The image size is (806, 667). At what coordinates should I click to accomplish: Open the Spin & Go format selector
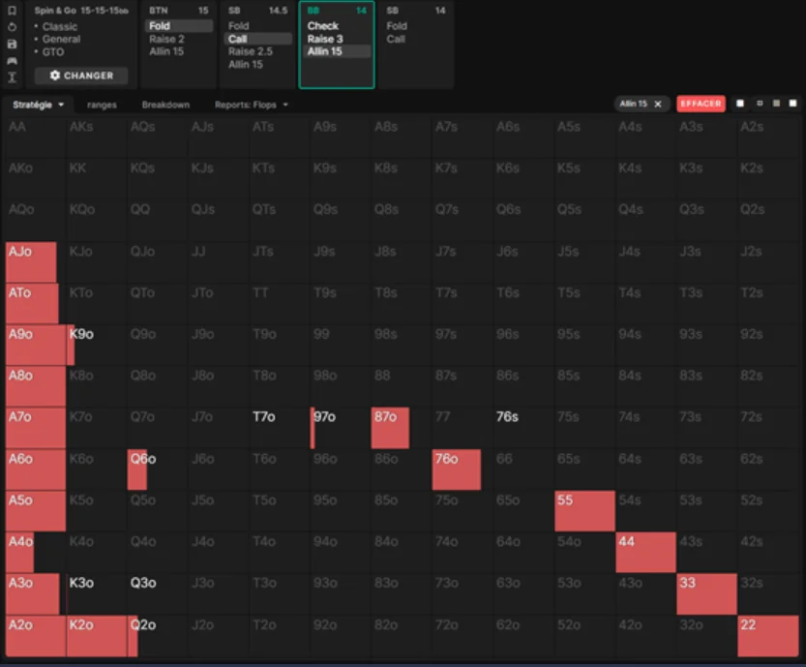[81, 11]
